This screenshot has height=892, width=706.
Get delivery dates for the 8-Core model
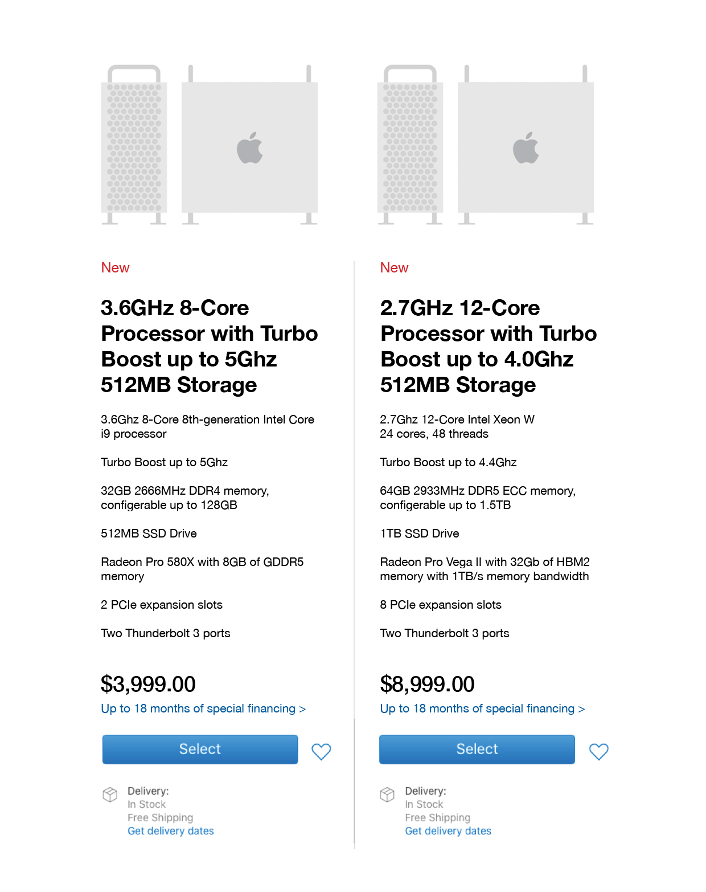(x=171, y=831)
